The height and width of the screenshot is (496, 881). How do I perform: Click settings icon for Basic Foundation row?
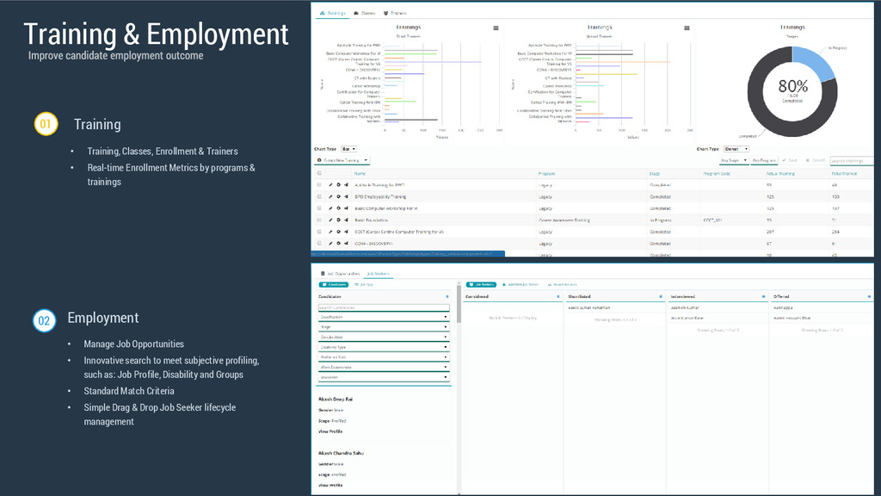tap(338, 220)
